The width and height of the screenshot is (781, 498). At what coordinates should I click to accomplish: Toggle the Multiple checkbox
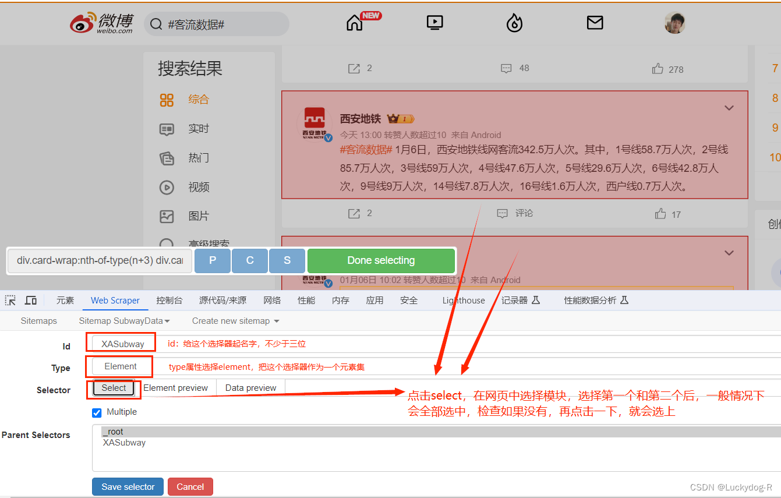coord(97,412)
